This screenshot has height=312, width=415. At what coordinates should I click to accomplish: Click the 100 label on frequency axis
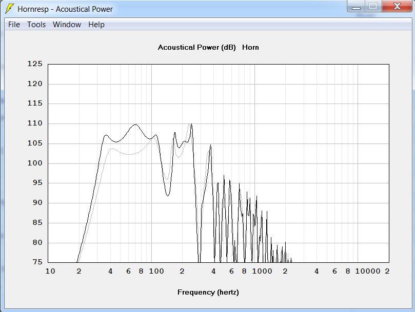(156, 272)
